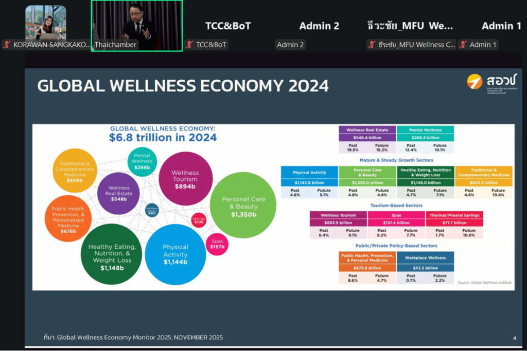Click the Mental Wellness $268b bubble

tap(142, 161)
